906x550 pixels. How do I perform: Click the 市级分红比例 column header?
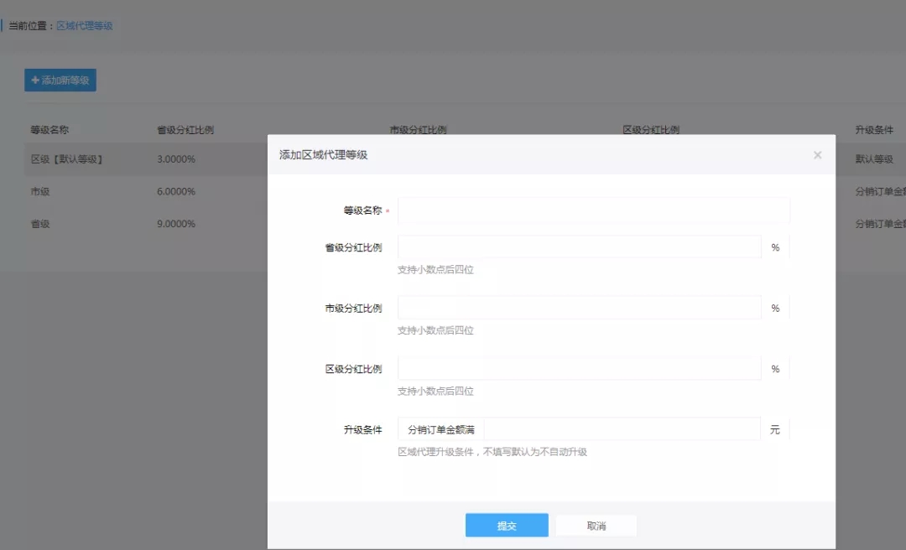[418, 130]
